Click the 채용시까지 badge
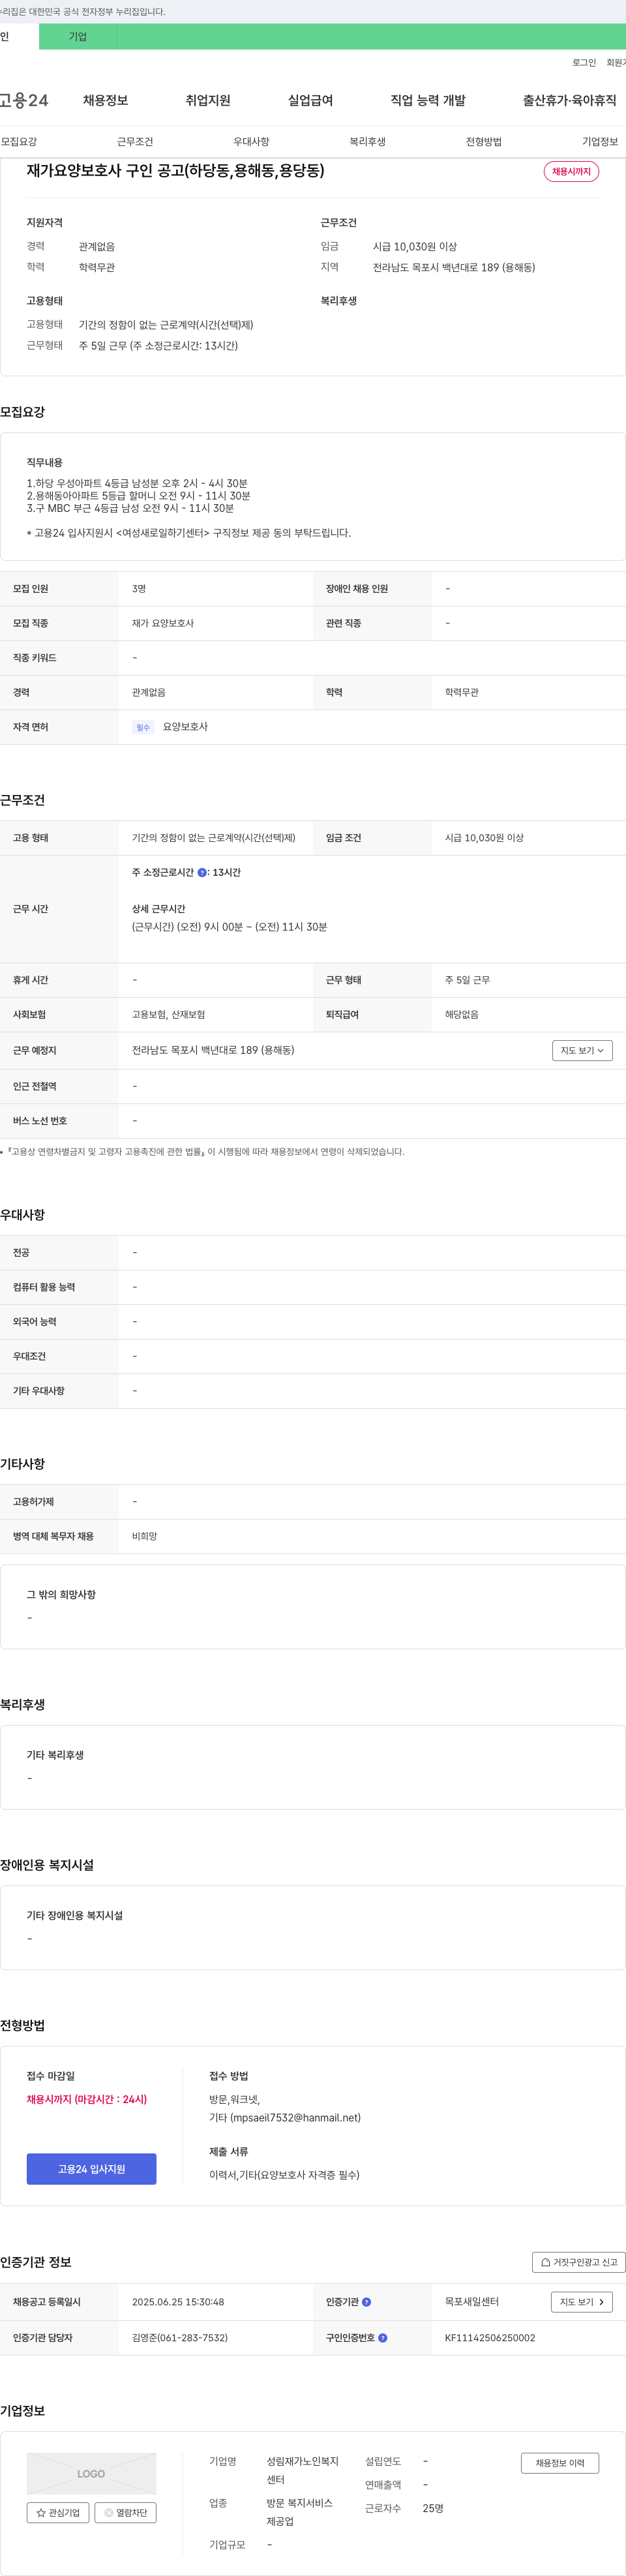This screenshot has width=626, height=2576. (x=571, y=172)
